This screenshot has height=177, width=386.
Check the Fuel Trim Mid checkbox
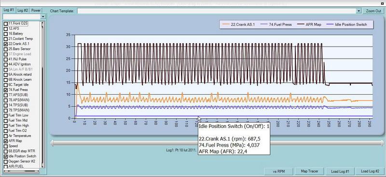point(6,121)
